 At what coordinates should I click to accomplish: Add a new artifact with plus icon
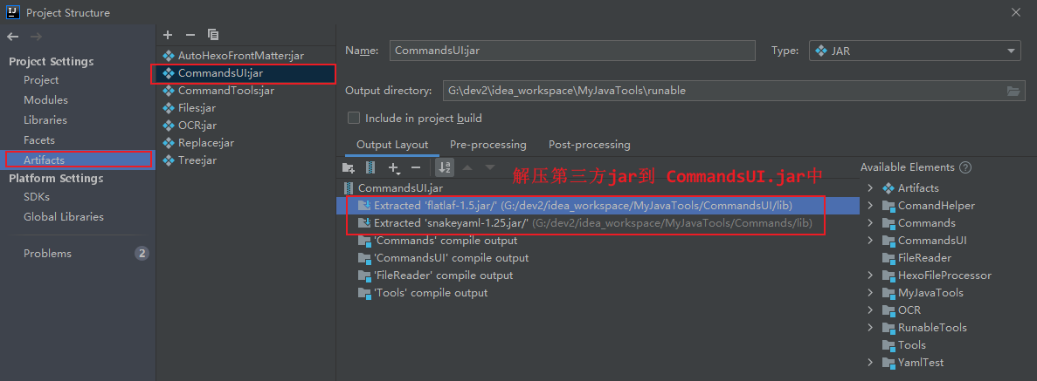[x=168, y=34]
